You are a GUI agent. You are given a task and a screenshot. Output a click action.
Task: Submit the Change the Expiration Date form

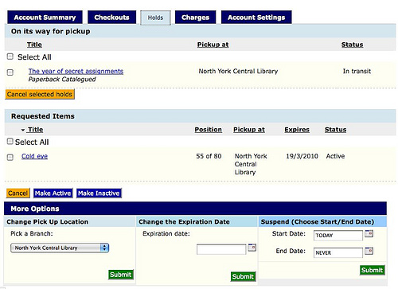(243, 276)
